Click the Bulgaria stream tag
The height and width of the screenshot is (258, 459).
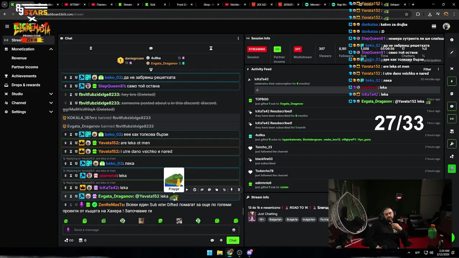pyautogui.click(x=292, y=220)
